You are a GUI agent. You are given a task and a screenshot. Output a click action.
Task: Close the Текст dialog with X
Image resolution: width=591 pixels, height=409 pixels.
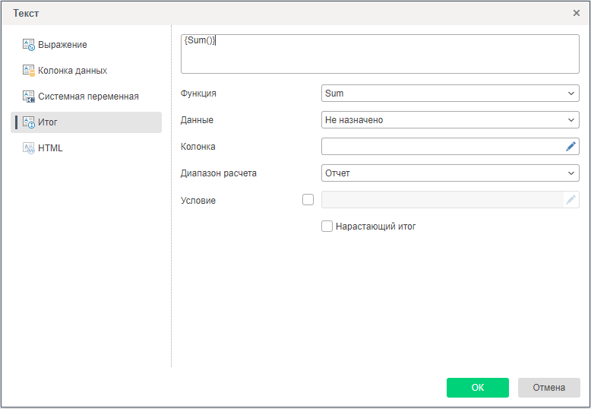(x=576, y=13)
